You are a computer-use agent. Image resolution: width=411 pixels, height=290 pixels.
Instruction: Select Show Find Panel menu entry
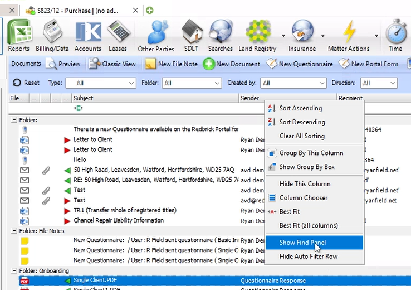[302, 243]
